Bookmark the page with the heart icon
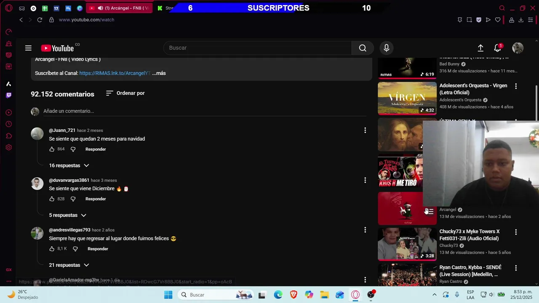 click(498, 20)
